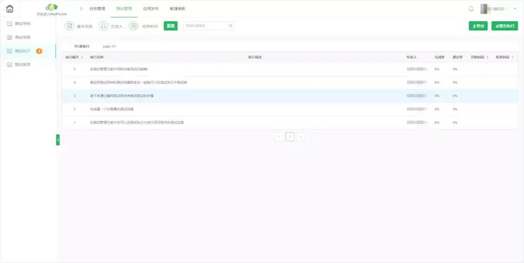The height and width of the screenshot is (263, 524).
Task: Click the green 重置 button
Action: pyautogui.click(x=171, y=26)
